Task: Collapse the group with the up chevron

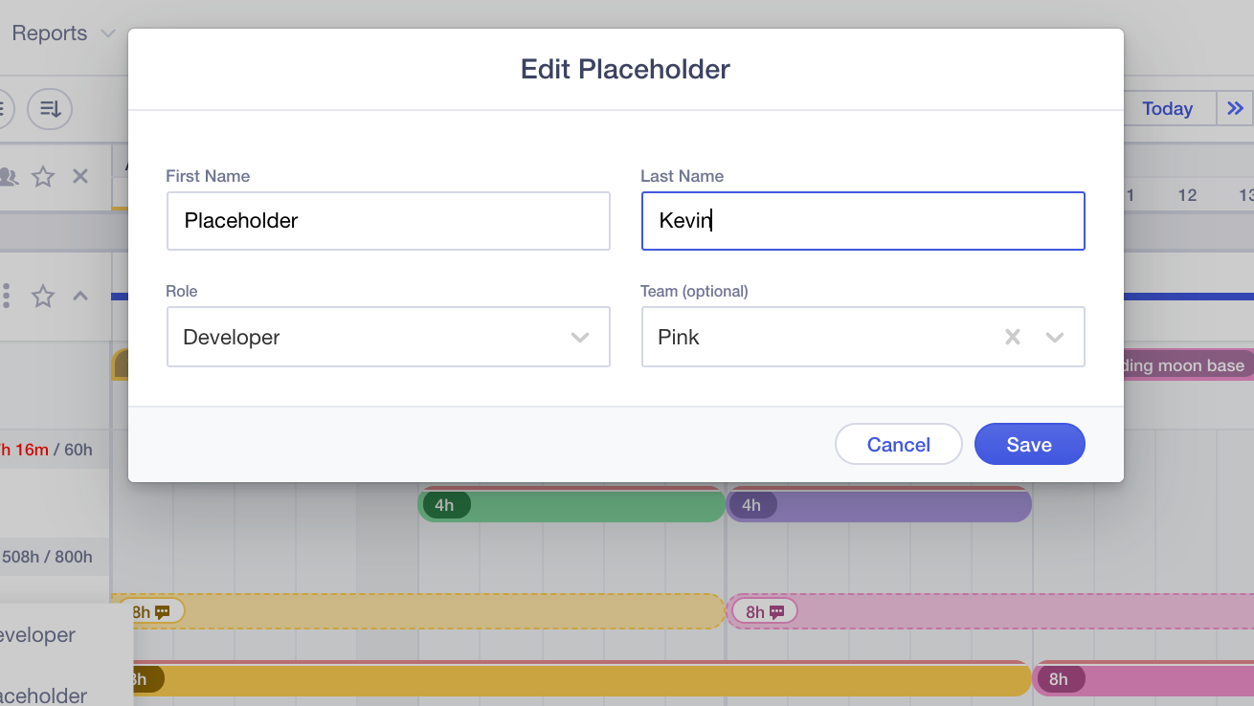Action: point(80,296)
